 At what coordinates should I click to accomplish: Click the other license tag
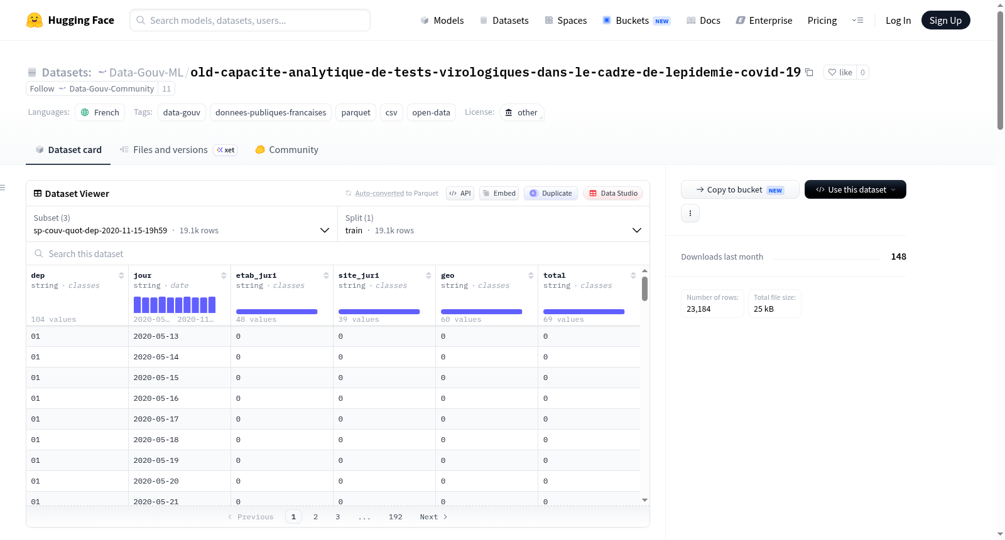[521, 112]
